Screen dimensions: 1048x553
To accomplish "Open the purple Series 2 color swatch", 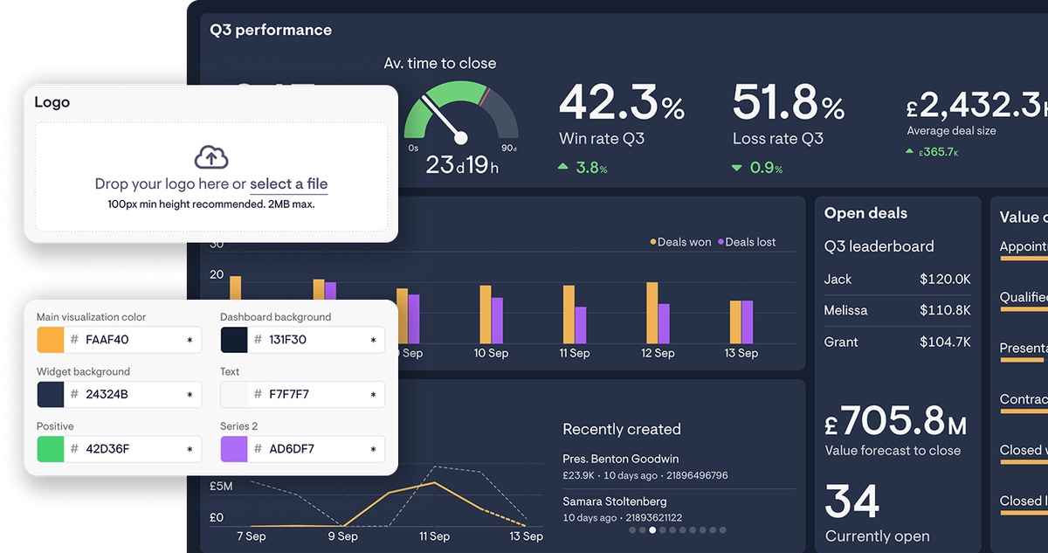I will click(234, 449).
